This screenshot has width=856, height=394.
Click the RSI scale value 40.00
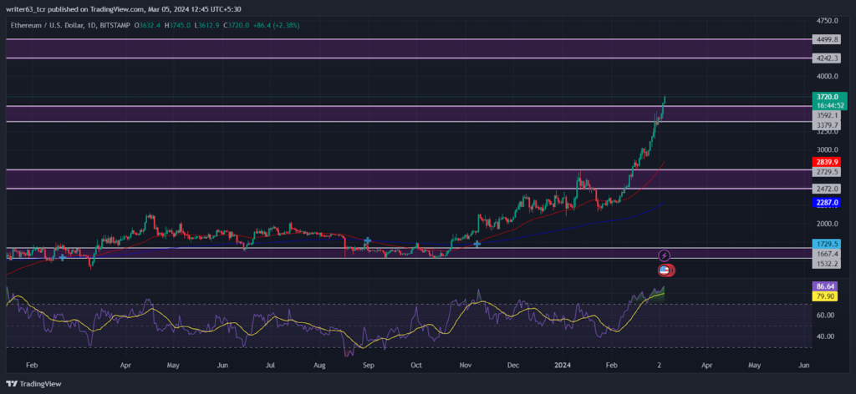click(826, 336)
